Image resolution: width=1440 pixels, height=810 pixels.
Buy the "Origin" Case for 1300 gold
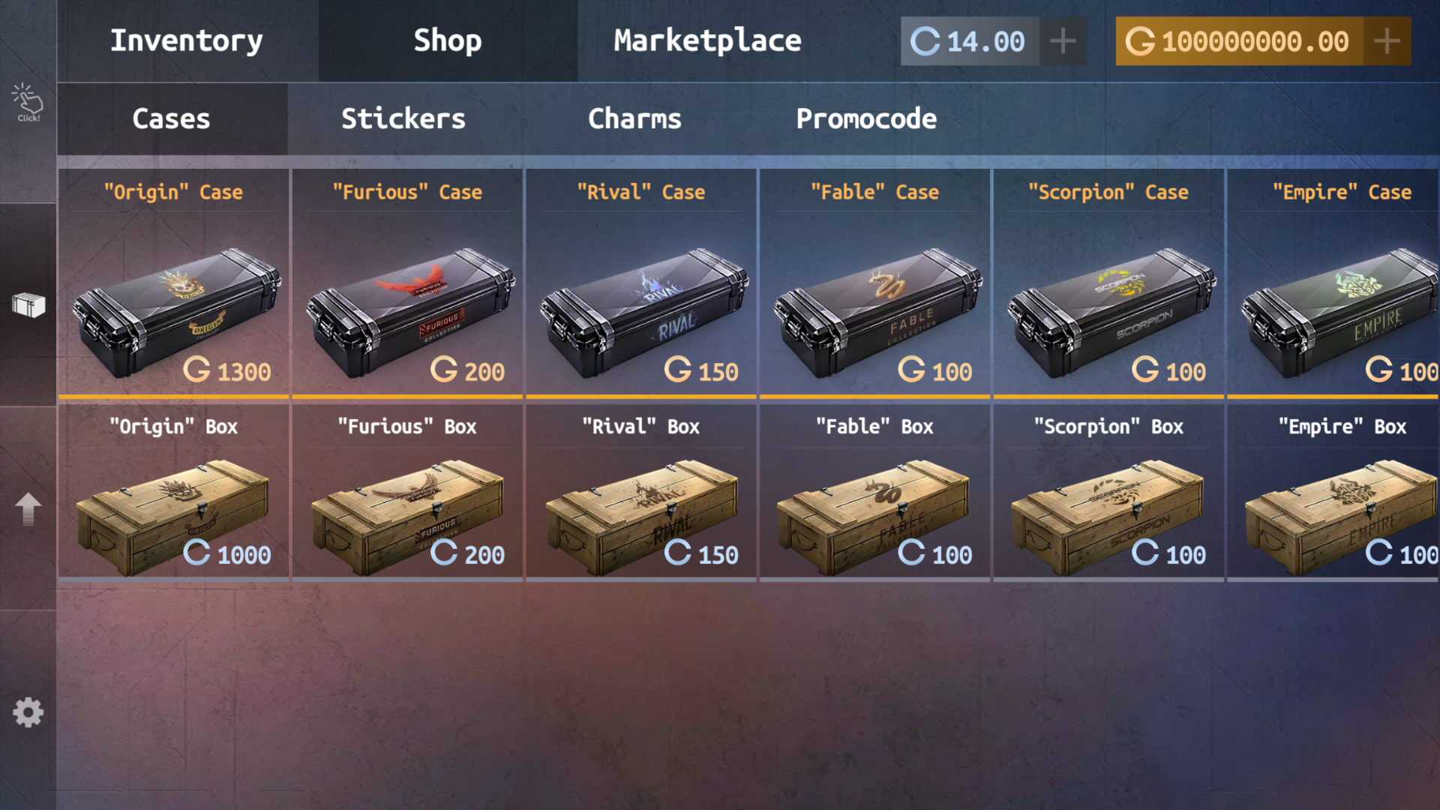pos(173,283)
